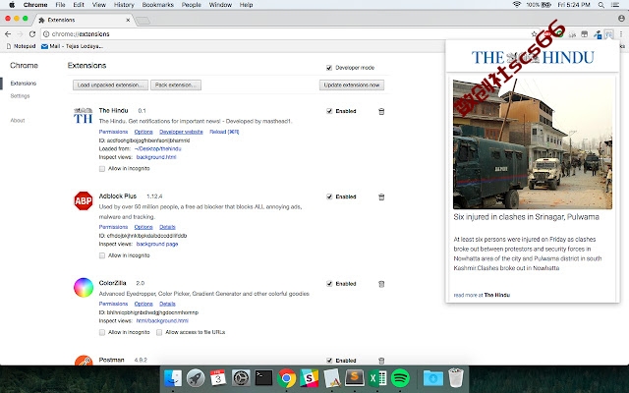Viewport: 629px width, 393px height.
Task: Click read more at The Hindu link
Action: pyautogui.click(x=482, y=295)
